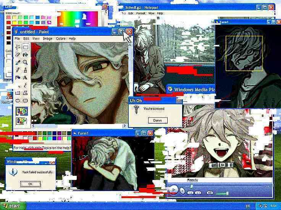281x210 pixels.
Task: Open the Edit menu in Paint
Action: click(x=26, y=38)
